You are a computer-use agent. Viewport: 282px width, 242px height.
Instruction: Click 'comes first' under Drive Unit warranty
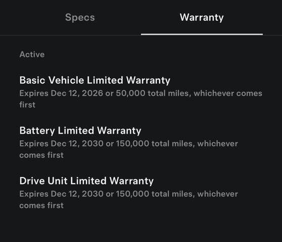point(41,205)
